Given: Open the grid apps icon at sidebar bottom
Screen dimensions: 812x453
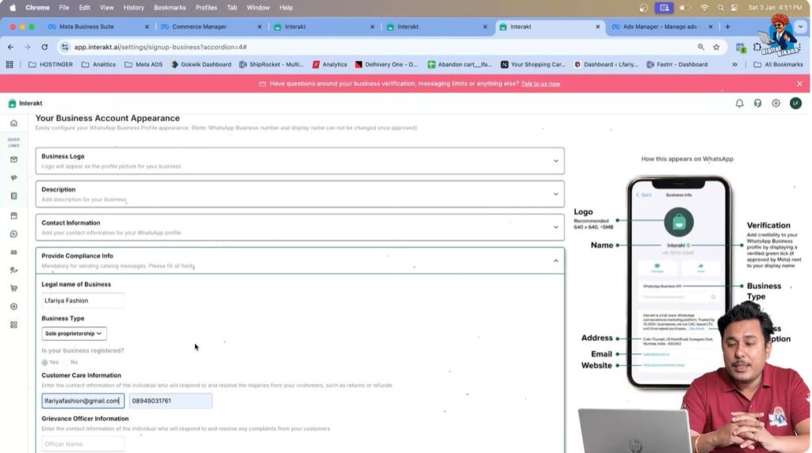Looking at the screenshot, I should point(14,325).
